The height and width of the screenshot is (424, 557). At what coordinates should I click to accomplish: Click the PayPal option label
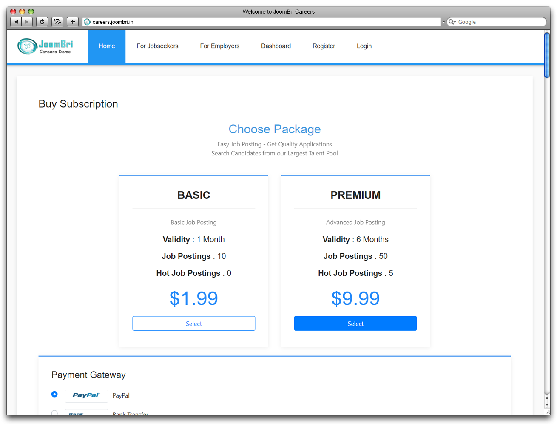[x=121, y=395]
